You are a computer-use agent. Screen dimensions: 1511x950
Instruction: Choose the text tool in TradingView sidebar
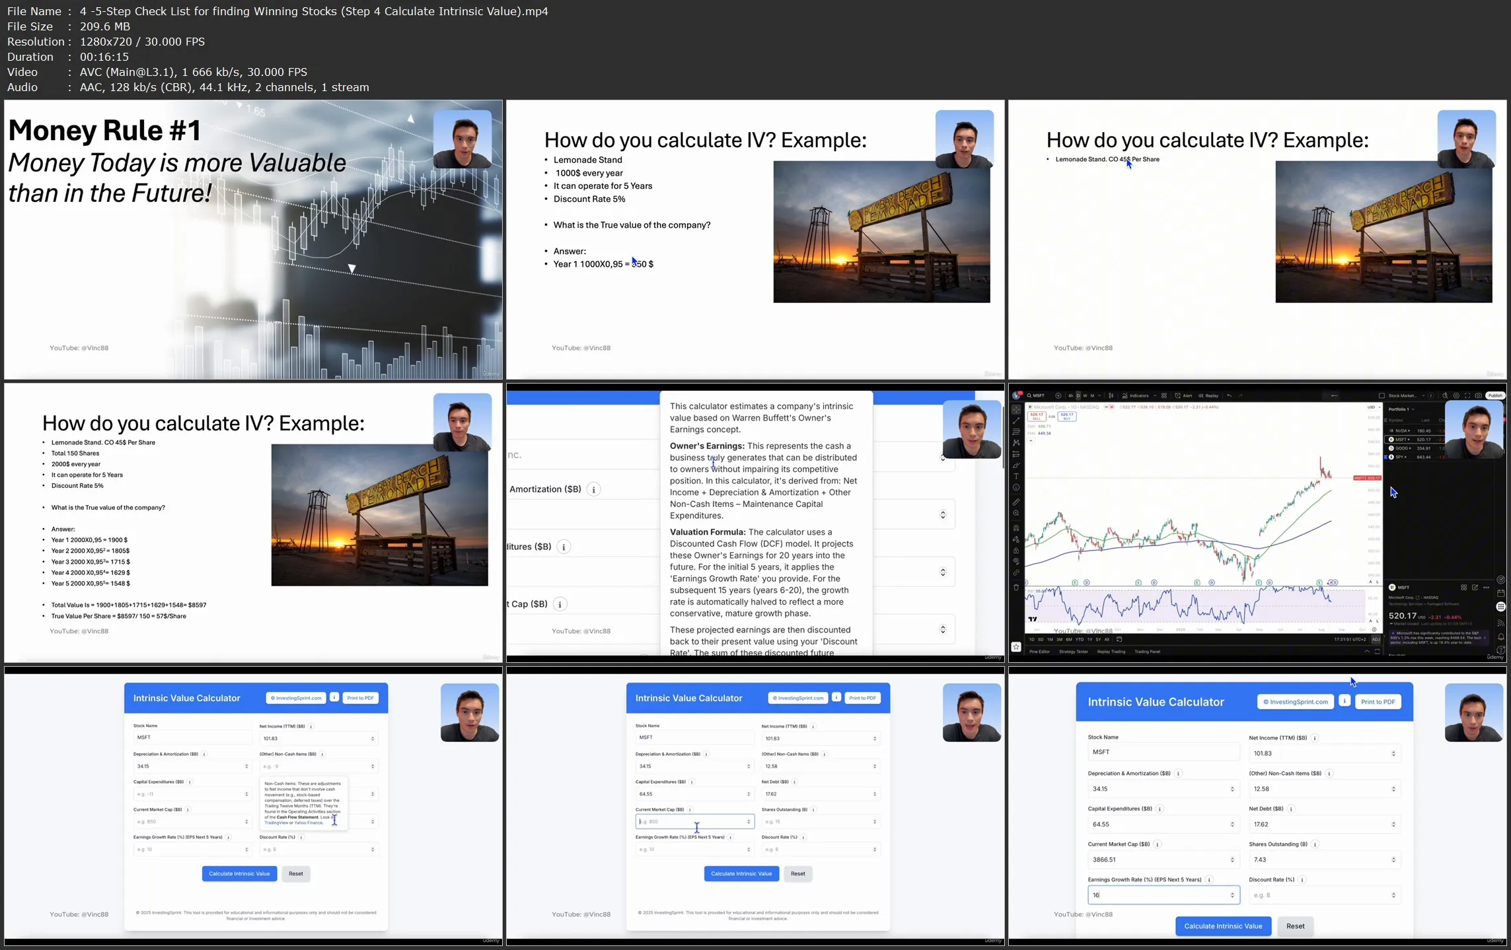[1016, 476]
